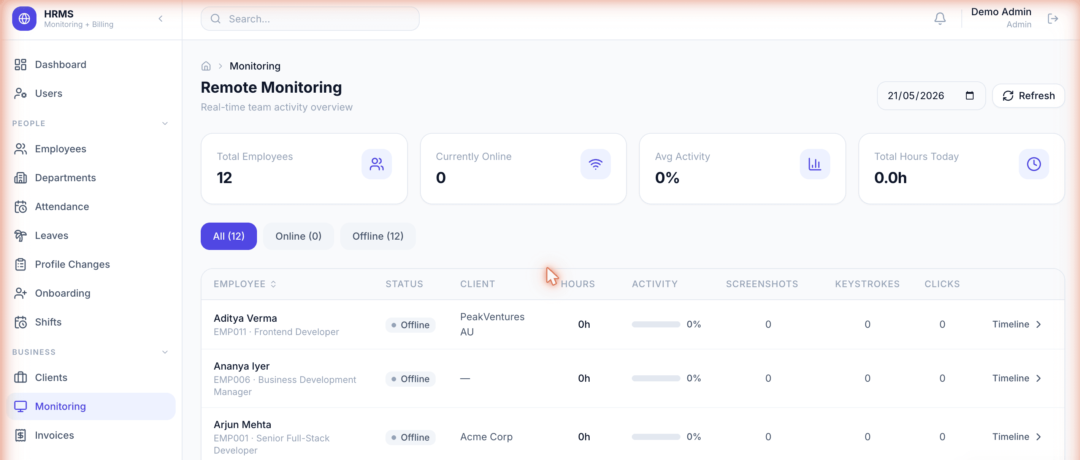1080x460 pixels.
Task: Open Departments page
Action: (91, 178)
